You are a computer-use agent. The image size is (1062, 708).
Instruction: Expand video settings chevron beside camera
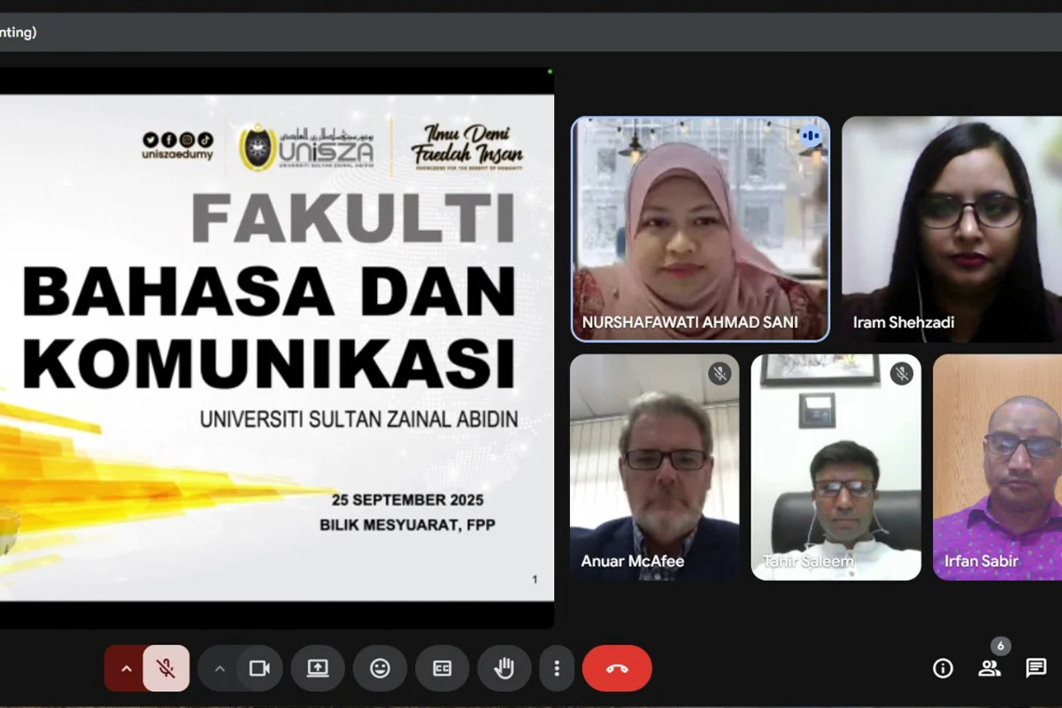click(x=219, y=668)
